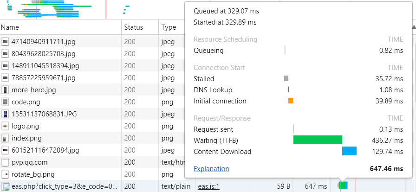Select the eas.php click_type request row
The image size is (416, 192).
tap(65, 186)
